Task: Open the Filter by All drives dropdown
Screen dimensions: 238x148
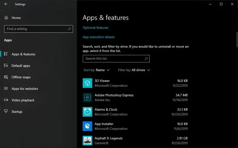Action: 134,70
